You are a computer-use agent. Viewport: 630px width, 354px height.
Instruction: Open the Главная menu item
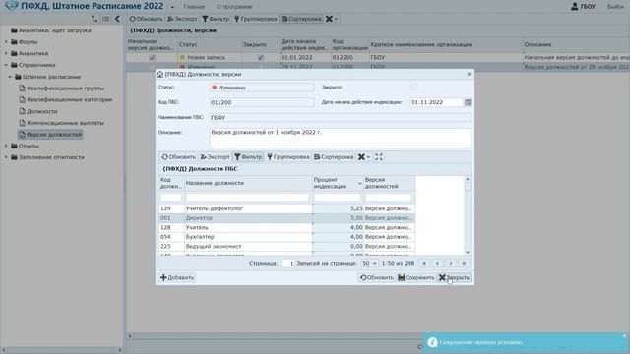point(194,7)
